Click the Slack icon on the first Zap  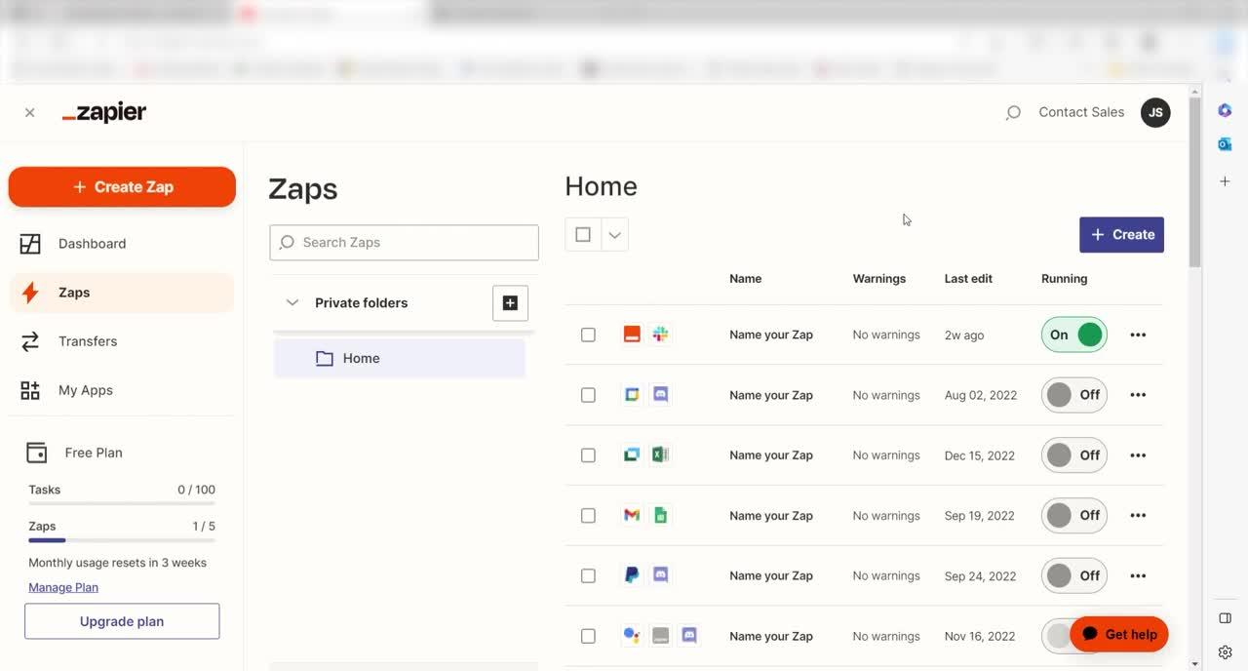660,334
